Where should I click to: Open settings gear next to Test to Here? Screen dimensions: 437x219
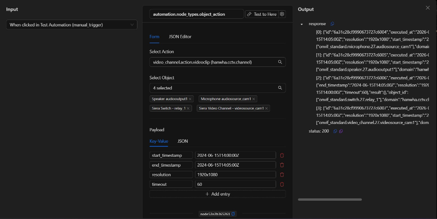pyautogui.click(x=282, y=14)
